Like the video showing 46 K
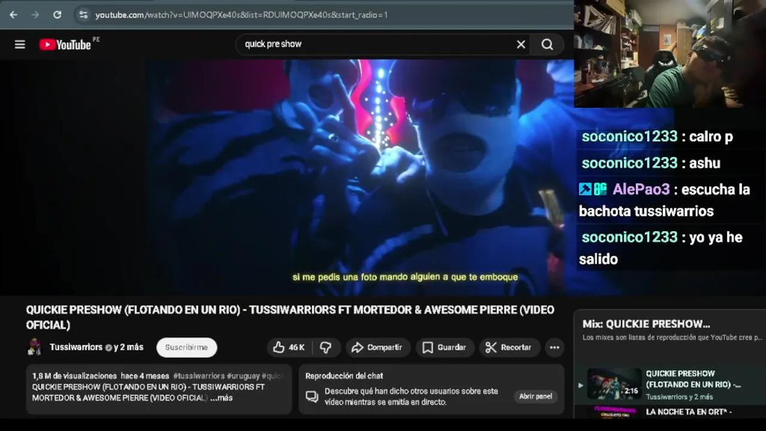The height and width of the screenshot is (431, 766). pos(288,347)
